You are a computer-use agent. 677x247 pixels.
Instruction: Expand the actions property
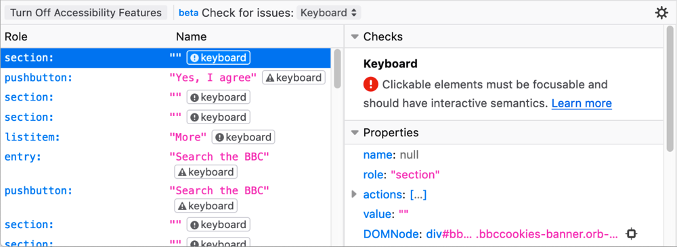355,194
